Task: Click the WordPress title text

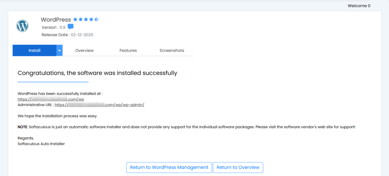Action: [x=56, y=19]
